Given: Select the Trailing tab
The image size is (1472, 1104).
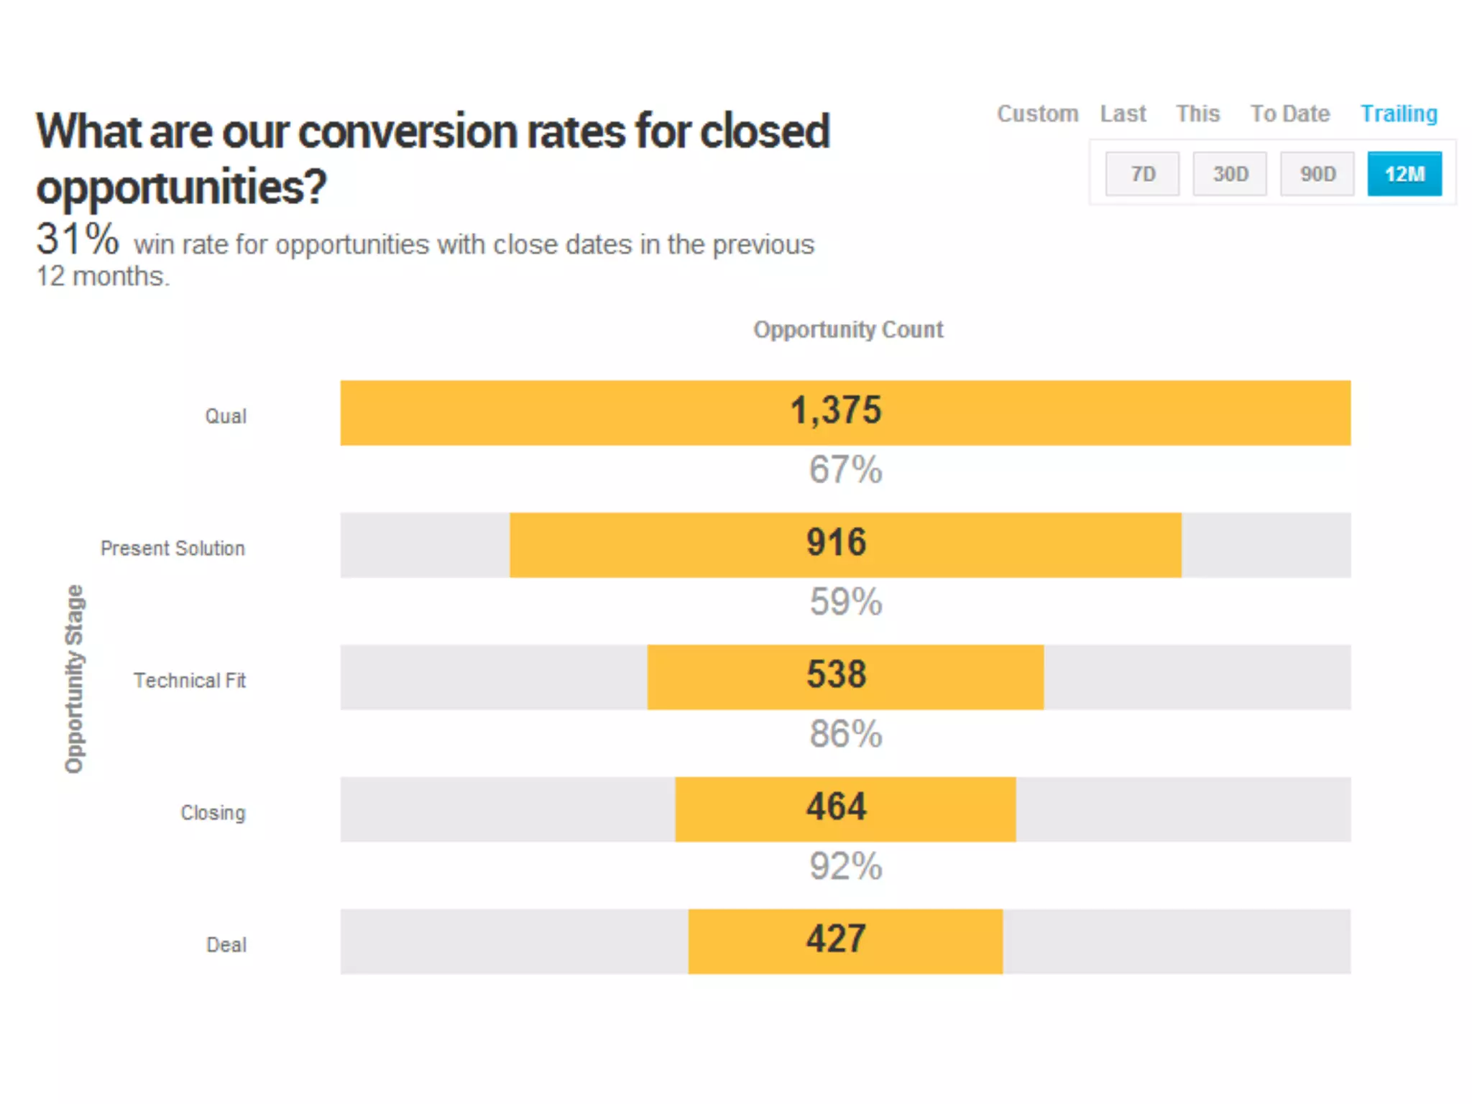Looking at the screenshot, I should click(1399, 114).
